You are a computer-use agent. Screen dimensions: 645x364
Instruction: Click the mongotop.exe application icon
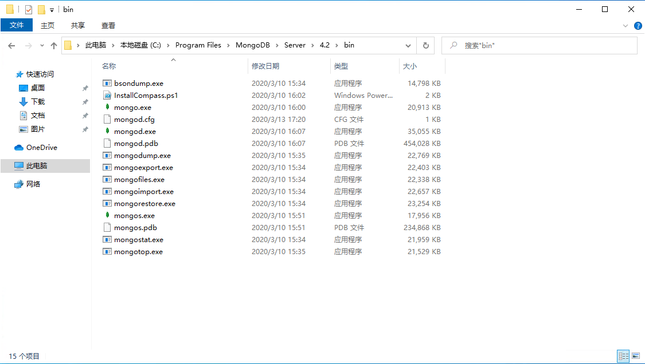pos(107,252)
